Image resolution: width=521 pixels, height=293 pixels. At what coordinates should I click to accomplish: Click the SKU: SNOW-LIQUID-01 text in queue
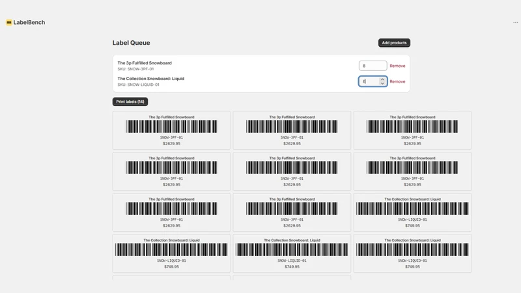pos(138,85)
